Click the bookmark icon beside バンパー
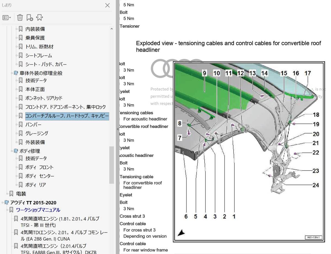 (21, 125)
